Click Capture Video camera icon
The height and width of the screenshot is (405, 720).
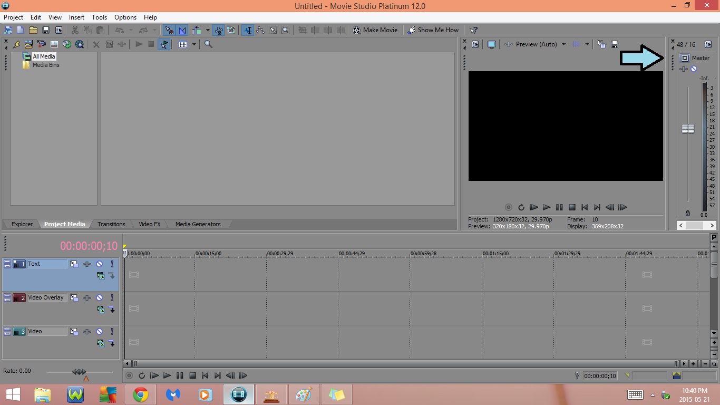pyautogui.click(x=42, y=44)
